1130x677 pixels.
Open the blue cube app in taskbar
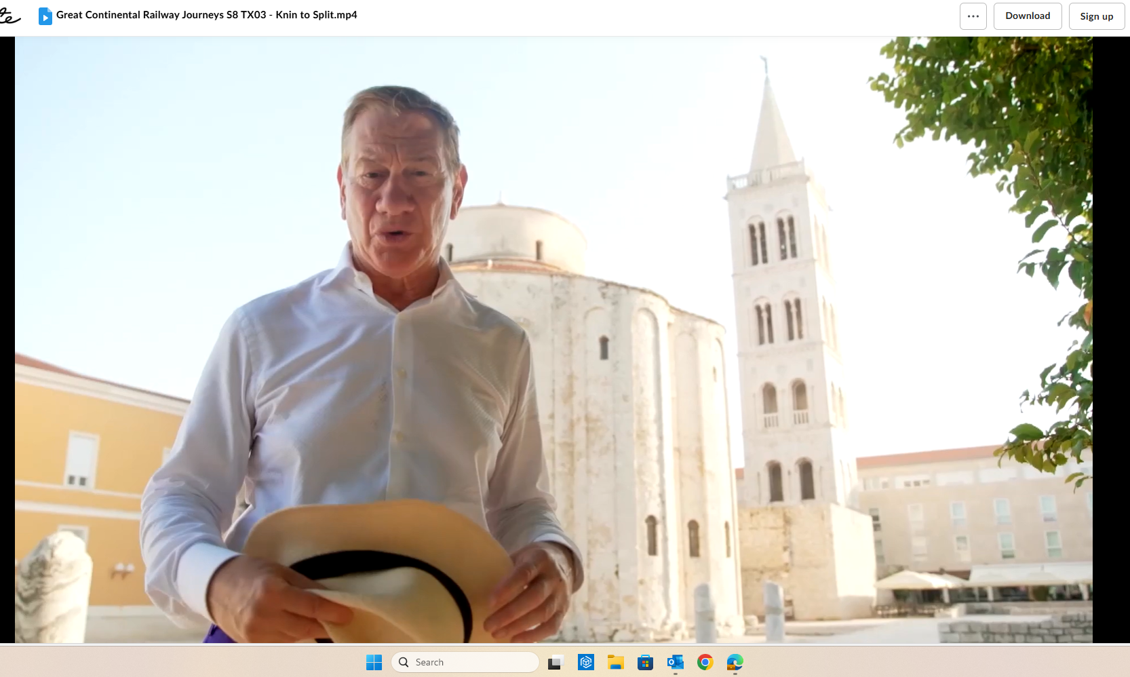(x=586, y=662)
